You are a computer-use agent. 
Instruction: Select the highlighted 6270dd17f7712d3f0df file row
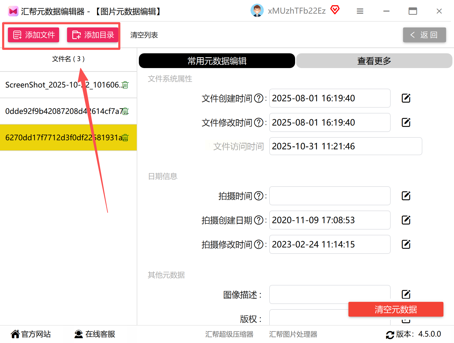tap(68, 138)
